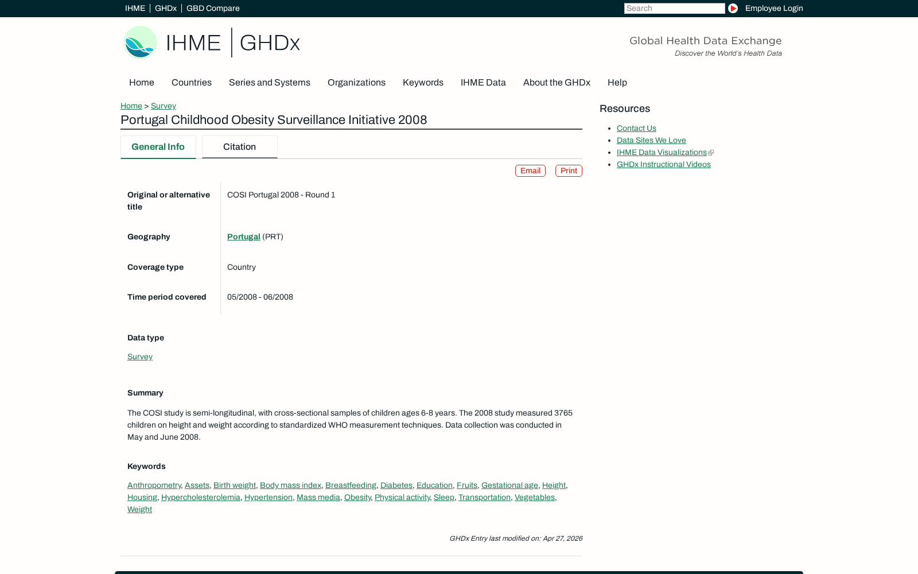Image resolution: width=918 pixels, height=574 pixels.
Task: Open Keywords menu item
Action: pyautogui.click(x=423, y=83)
